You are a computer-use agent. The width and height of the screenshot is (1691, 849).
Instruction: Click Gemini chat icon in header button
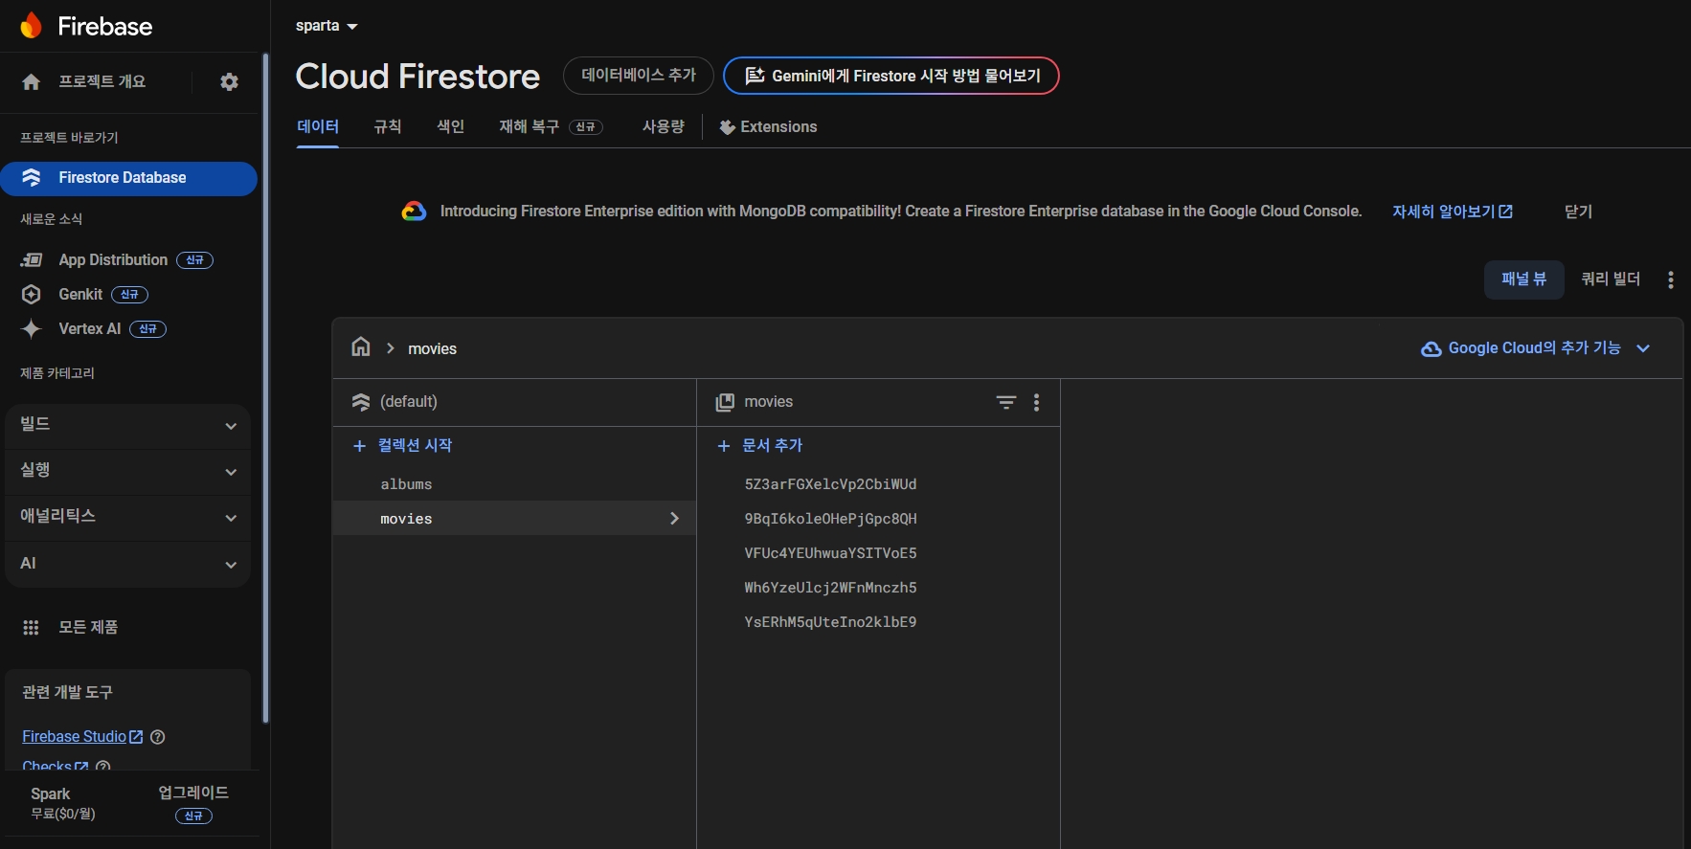[755, 76]
